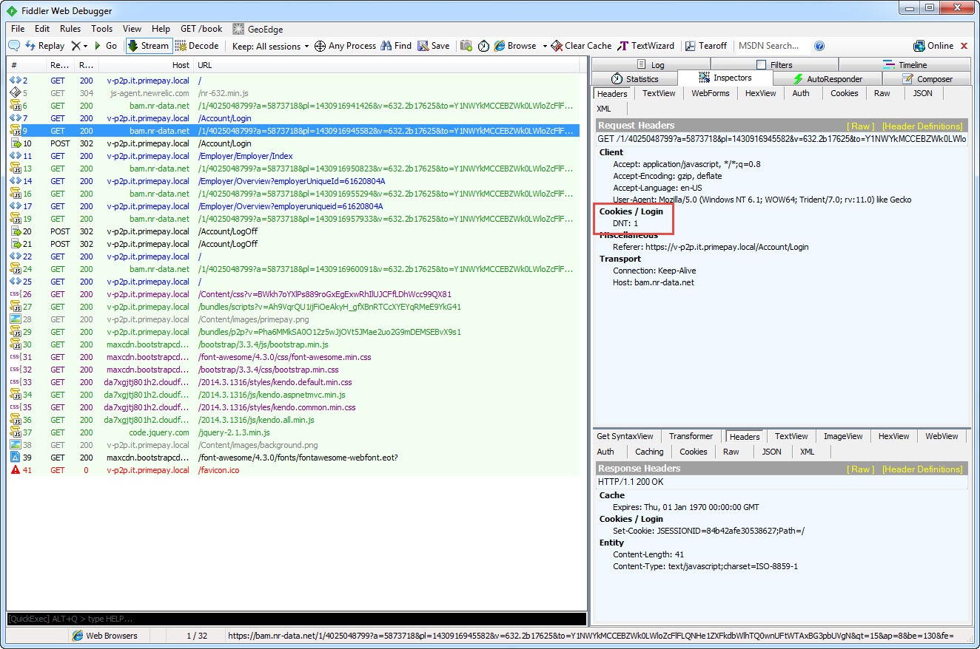Switch to the Filters tab

776,65
